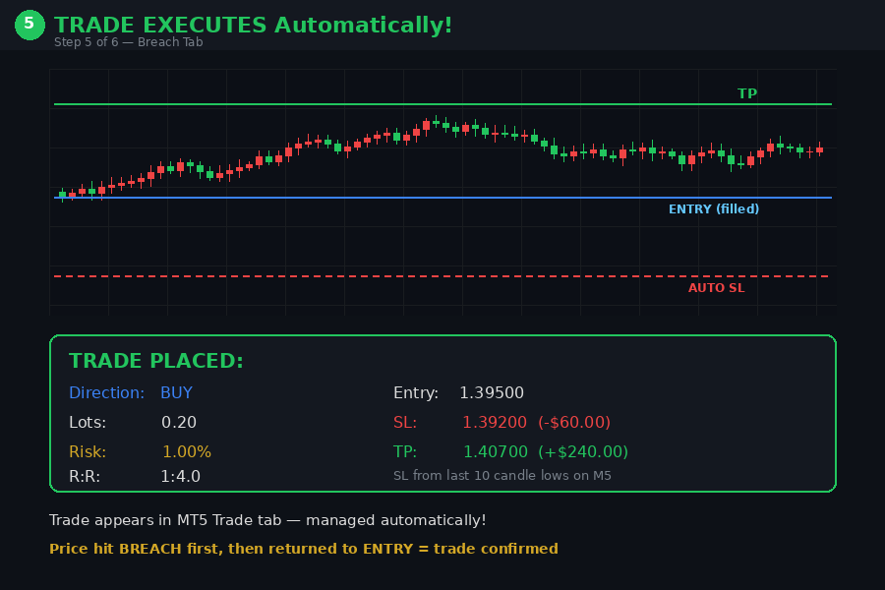This screenshot has height=590, width=885.
Task: Click the green step 5 badge icon
Action: click(x=29, y=25)
